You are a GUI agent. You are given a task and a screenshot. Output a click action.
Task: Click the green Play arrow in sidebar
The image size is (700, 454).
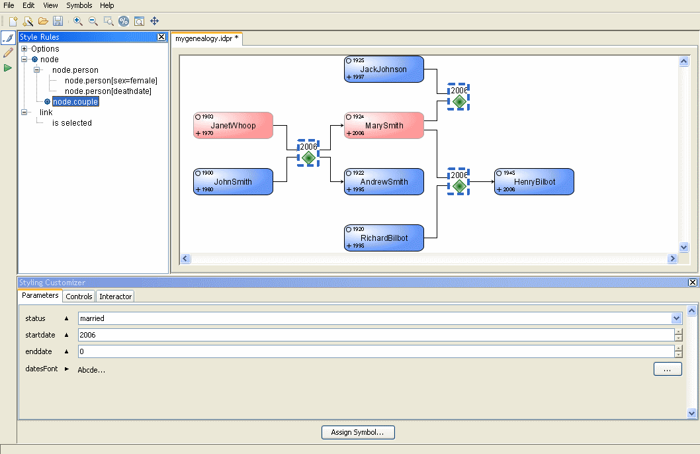click(8, 68)
